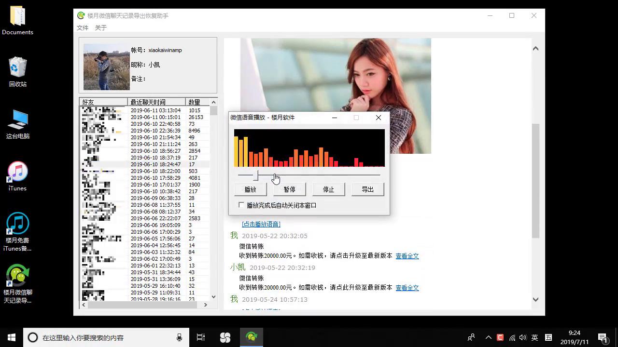
Task: Click the 暂停 button in voice player
Action: click(289, 189)
